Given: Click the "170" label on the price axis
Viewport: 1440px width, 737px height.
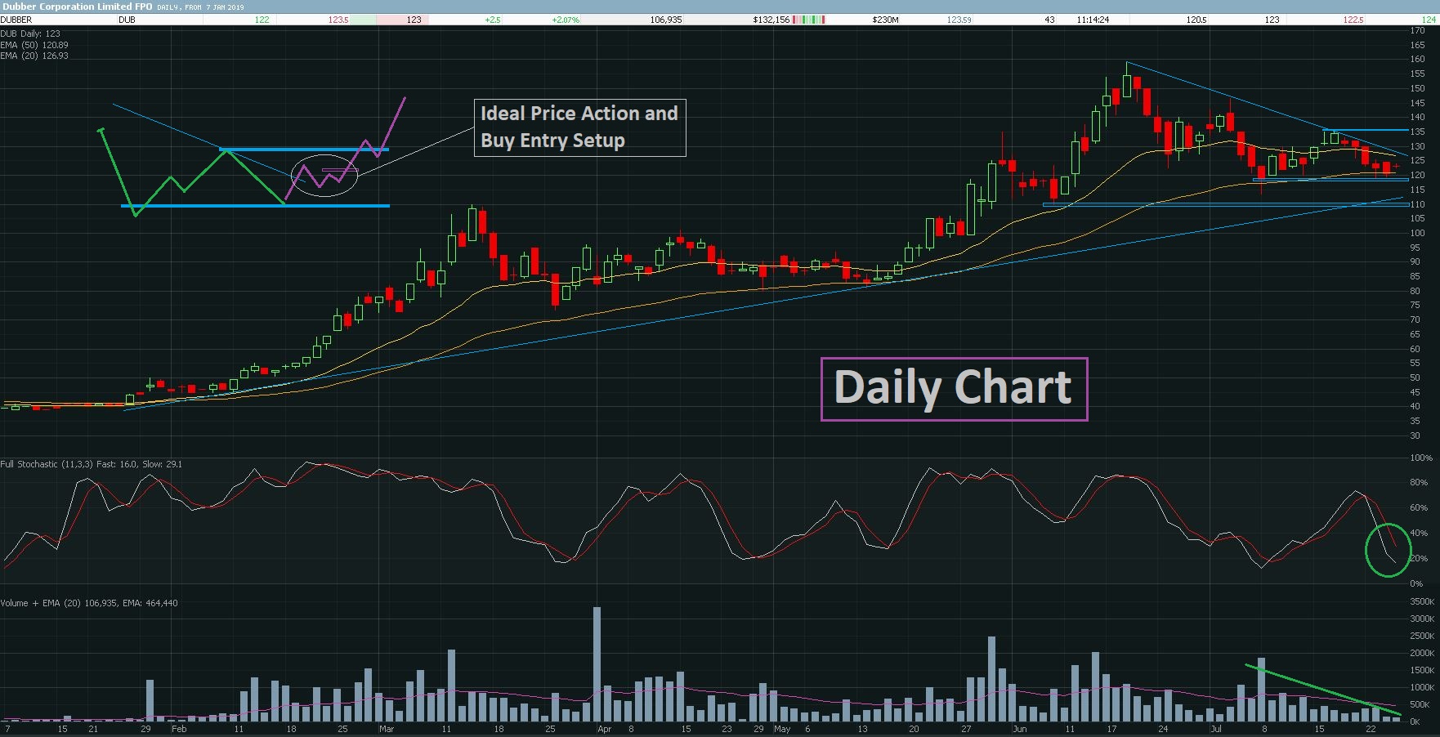Looking at the screenshot, I should 1417,30.
